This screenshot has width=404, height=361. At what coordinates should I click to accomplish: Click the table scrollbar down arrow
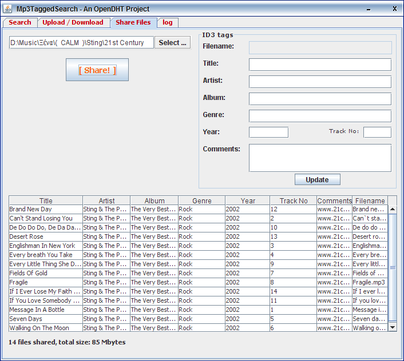393,327
